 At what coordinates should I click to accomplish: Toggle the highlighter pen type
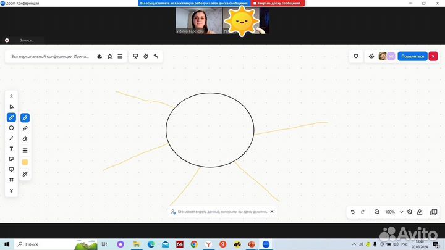(25, 128)
